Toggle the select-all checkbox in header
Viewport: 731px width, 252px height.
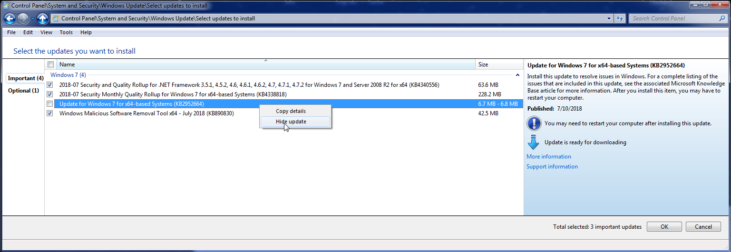click(x=50, y=65)
